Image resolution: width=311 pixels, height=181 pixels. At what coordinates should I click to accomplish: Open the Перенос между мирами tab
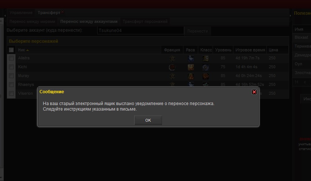coord(33,21)
